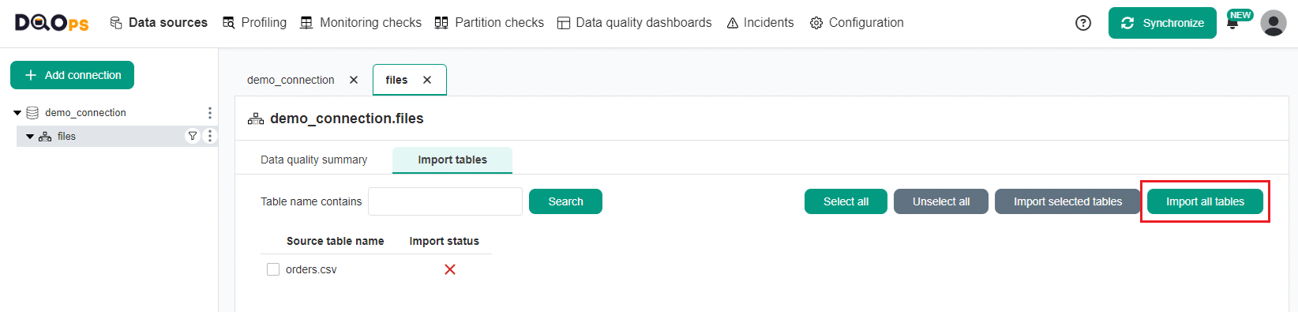Image resolution: width=1298 pixels, height=312 pixels.
Task: Click the schema icon beside demo_connection.files title
Action: pyautogui.click(x=256, y=118)
